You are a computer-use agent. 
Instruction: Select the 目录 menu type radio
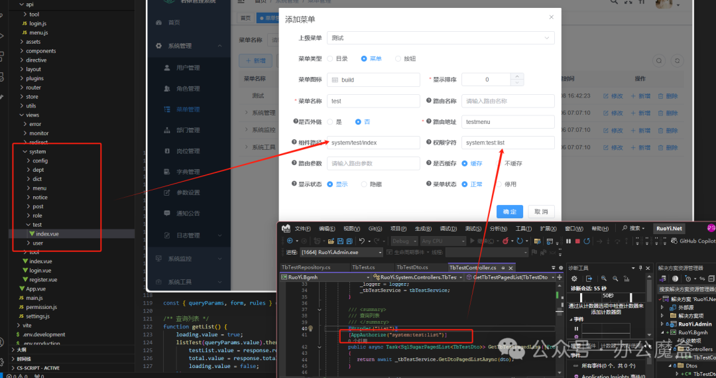(330, 58)
